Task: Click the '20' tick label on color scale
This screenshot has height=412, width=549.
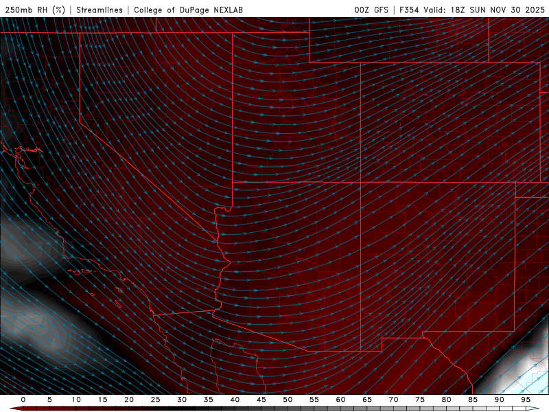Action: point(129,400)
